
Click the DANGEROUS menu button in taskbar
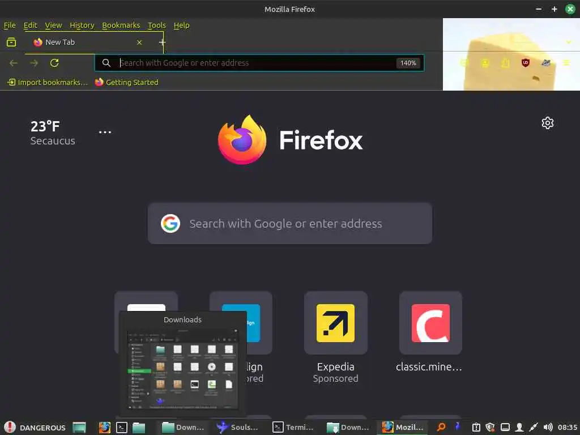[x=35, y=428]
